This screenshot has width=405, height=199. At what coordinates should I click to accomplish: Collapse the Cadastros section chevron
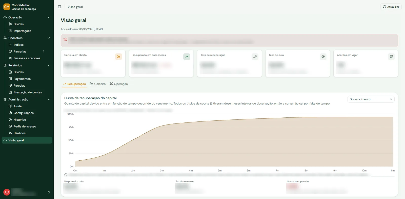pyautogui.click(x=49, y=38)
